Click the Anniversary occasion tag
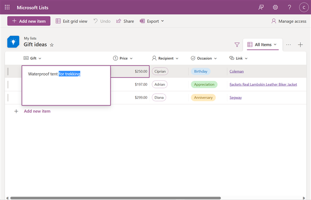Screen dimensions: 311x200 pyautogui.click(x=203, y=98)
